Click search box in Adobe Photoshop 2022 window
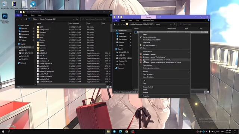 (x=96, y=19)
